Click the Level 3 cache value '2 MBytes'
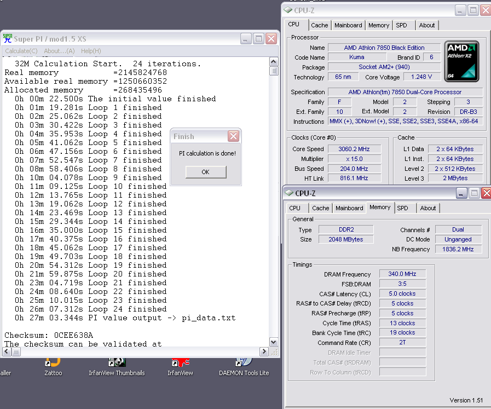This screenshot has height=409, width=491. 455,178
